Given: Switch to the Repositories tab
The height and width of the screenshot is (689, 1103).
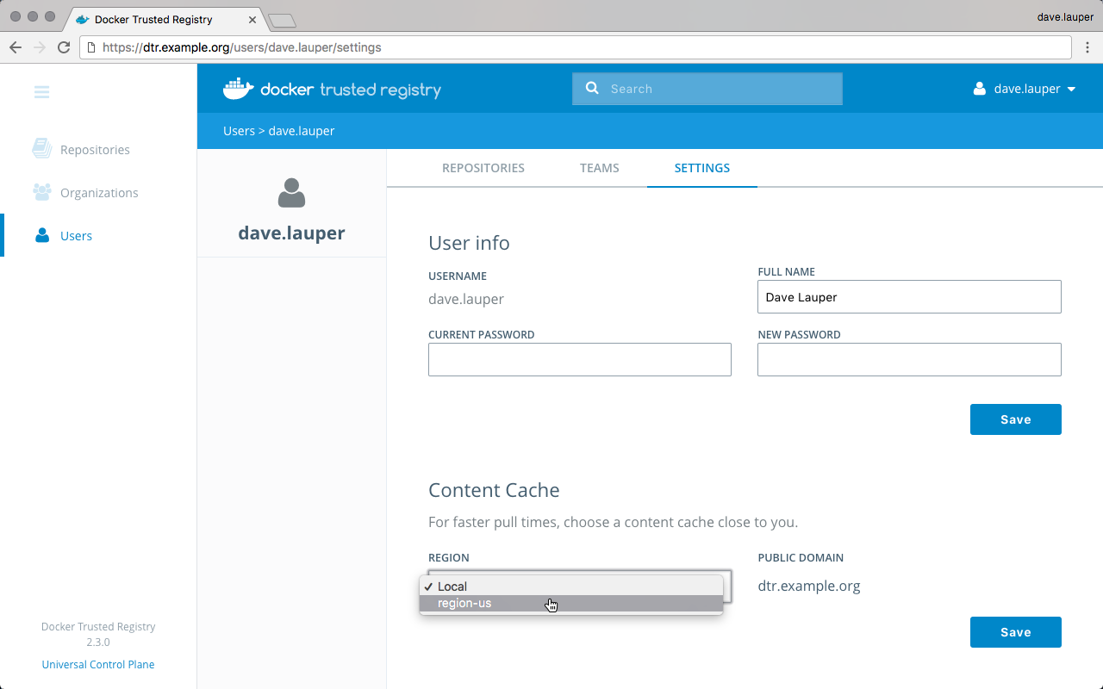Looking at the screenshot, I should 483,168.
